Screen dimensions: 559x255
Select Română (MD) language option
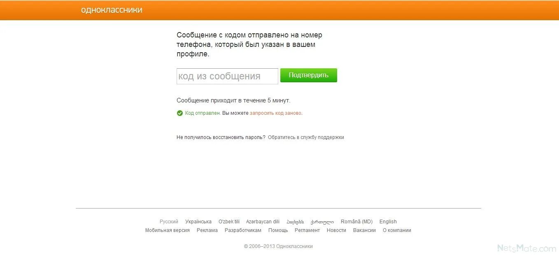[x=356, y=221]
